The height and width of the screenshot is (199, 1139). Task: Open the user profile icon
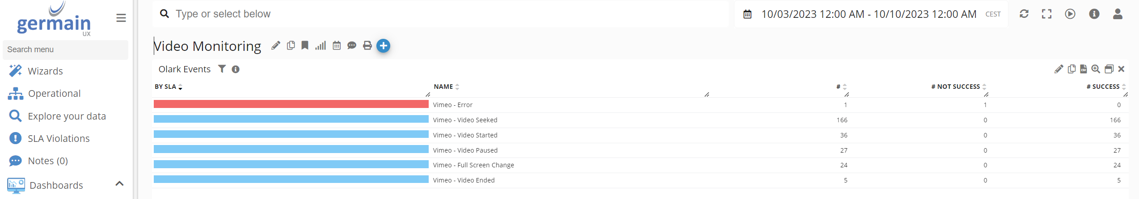(x=1118, y=14)
